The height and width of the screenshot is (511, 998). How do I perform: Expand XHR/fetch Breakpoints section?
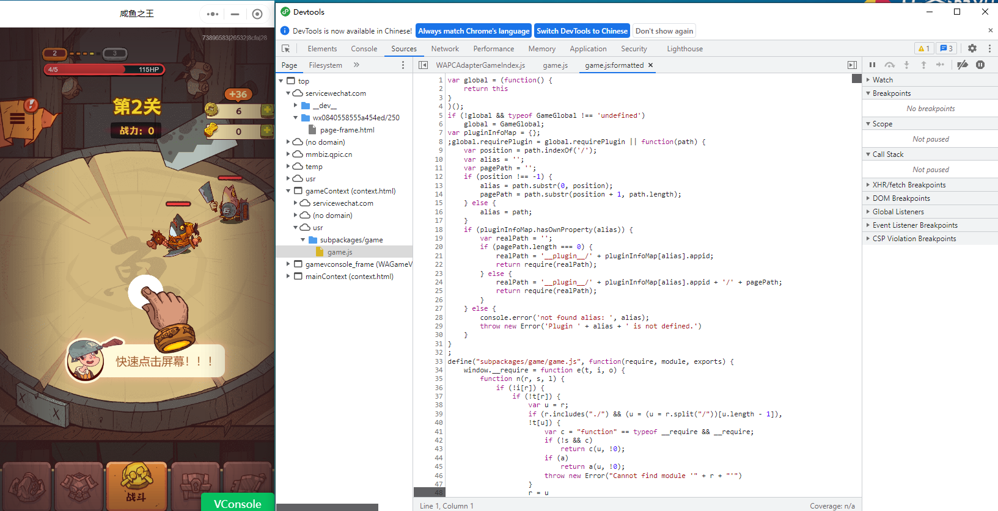(x=930, y=185)
